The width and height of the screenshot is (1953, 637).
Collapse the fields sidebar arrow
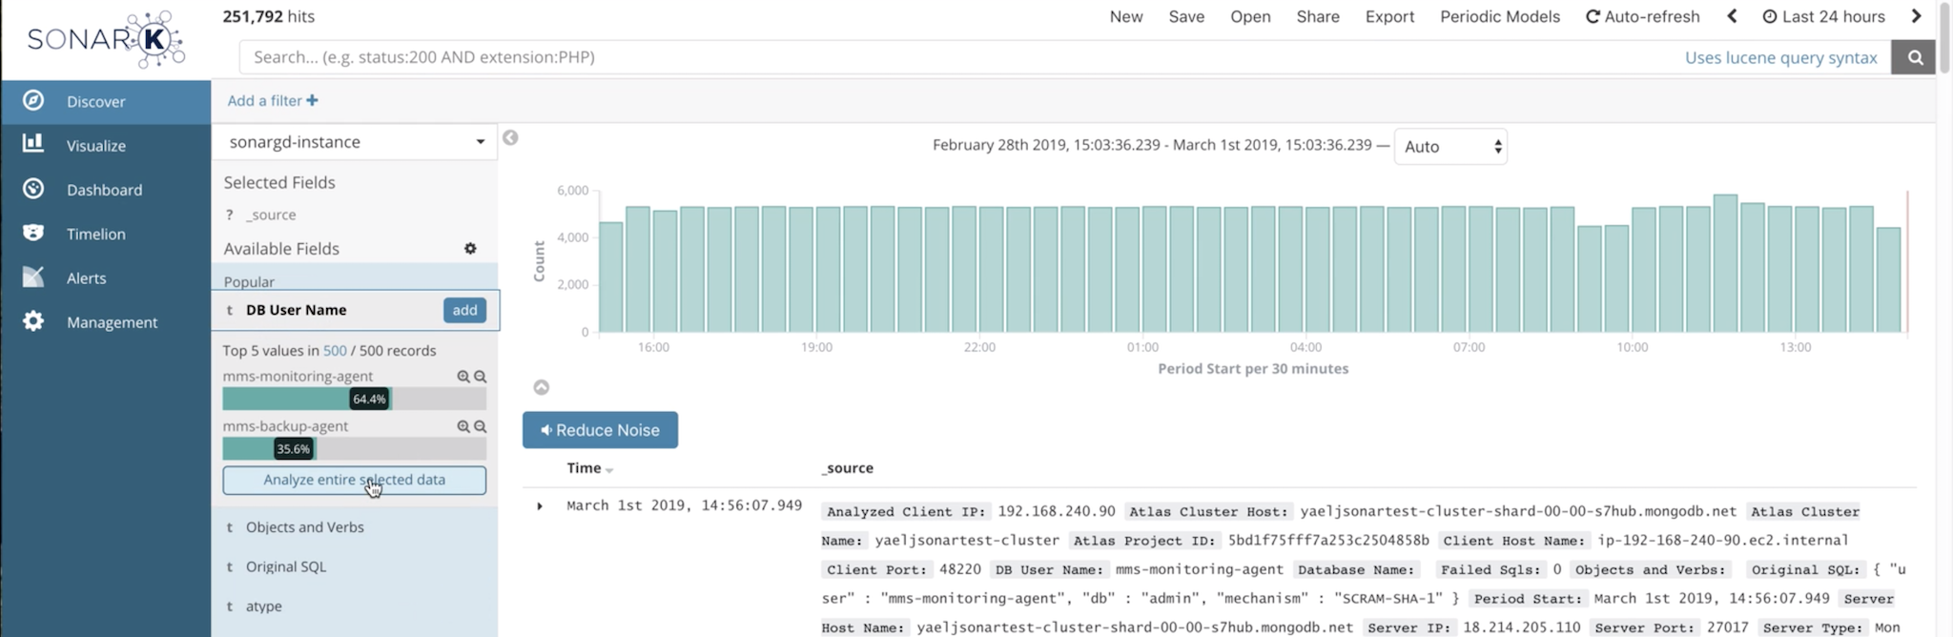pyautogui.click(x=510, y=137)
